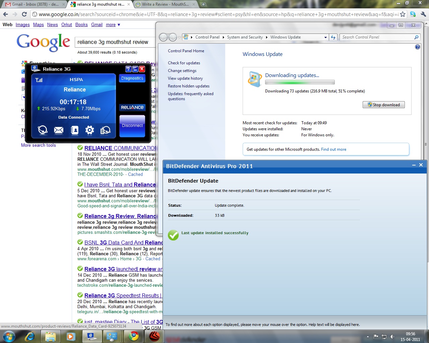Open the volume control in the system tray
Viewport: 429px width, 343px height.
point(392,337)
